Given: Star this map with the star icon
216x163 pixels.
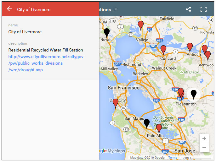Looking at the screenshot, I should 116,9.
